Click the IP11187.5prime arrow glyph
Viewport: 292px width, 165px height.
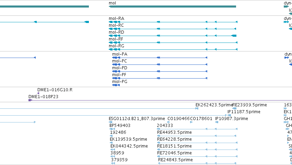pos(229,115)
